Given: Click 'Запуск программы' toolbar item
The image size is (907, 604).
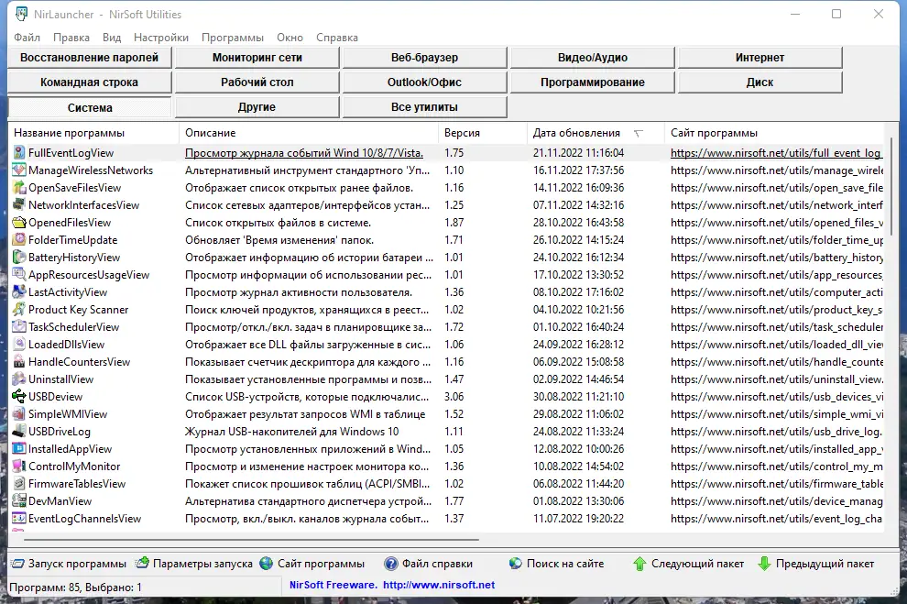Looking at the screenshot, I should coord(70,564).
